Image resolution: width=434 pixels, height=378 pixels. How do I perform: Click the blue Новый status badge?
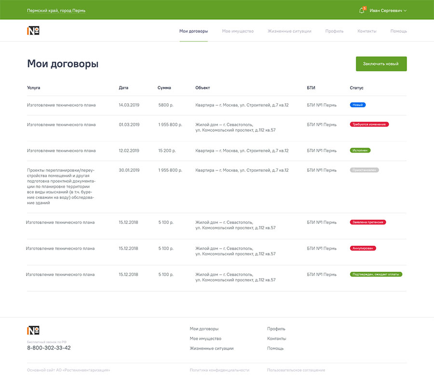(x=358, y=105)
